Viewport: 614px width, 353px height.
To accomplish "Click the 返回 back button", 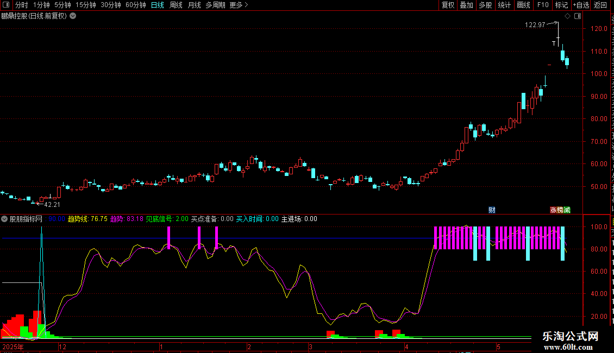I will tap(600, 5).
